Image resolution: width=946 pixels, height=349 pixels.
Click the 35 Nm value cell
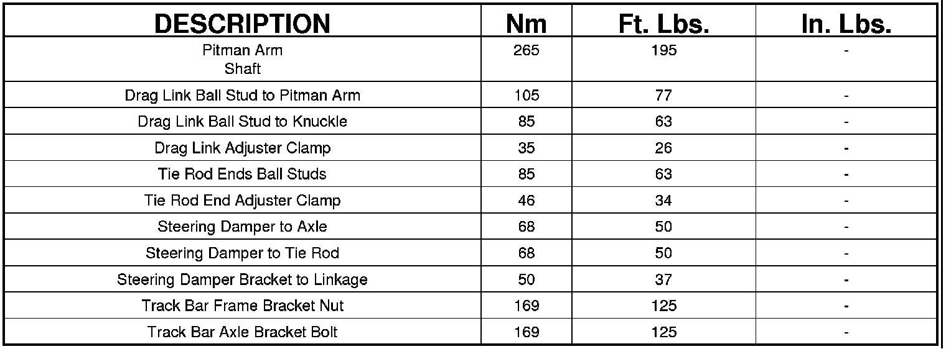[x=526, y=148]
